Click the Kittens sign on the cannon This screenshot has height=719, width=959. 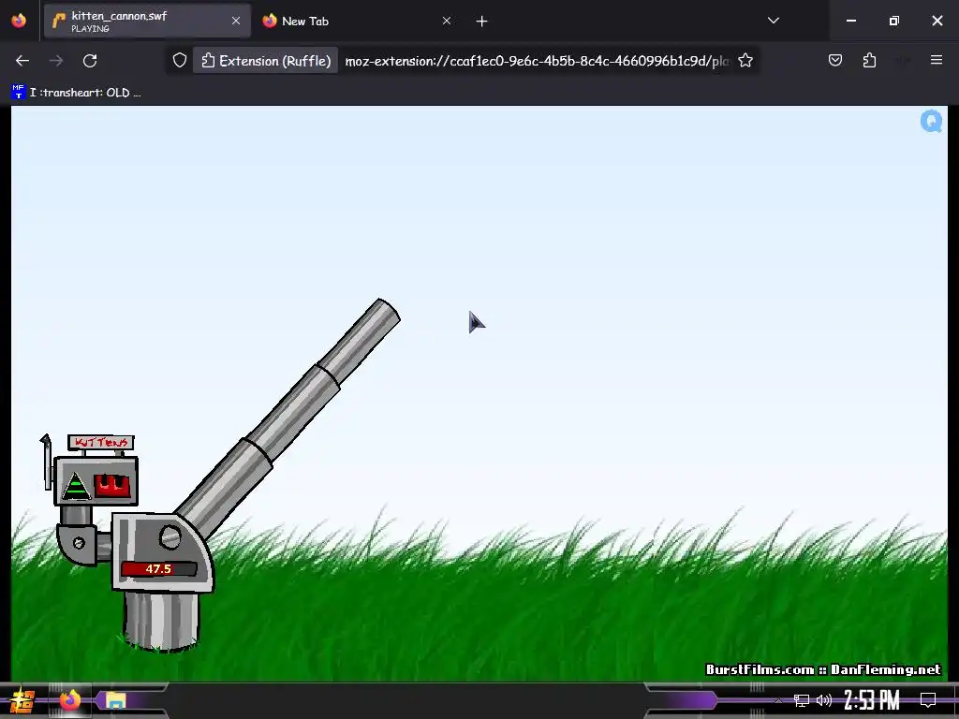(x=101, y=442)
